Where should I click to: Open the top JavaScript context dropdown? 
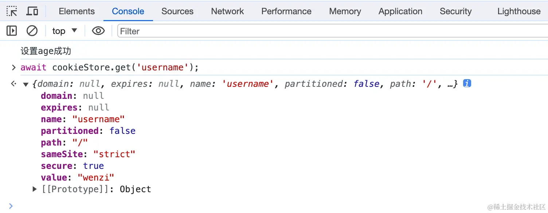pyautogui.click(x=64, y=31)
